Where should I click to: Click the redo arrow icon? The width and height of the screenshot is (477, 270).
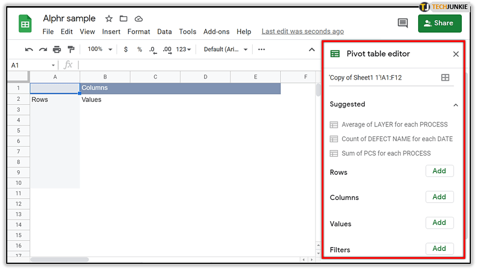(43, 49)
